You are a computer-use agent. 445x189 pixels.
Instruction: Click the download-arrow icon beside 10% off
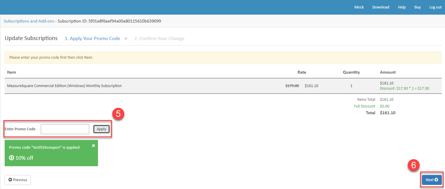pyautogui.click(x=12, y=158)
